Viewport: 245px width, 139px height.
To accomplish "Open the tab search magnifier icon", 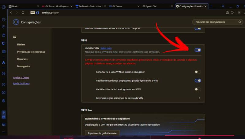I will pos(223,6).
